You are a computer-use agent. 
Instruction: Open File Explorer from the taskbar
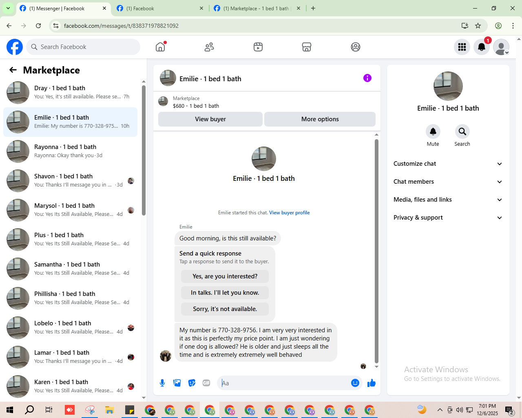(109, 410)
